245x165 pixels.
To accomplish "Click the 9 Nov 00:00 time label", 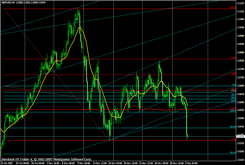I will tap(84, 163).
